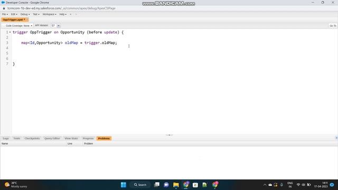
Task: Collapse the trigger code fold on line 1
Action: (x=10, y=32)
